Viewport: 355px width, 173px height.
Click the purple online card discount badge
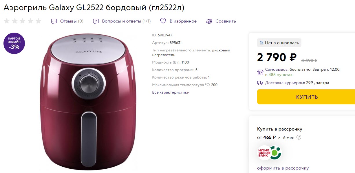click(x=14, y=43)
